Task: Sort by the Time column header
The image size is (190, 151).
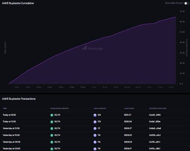Action: (5, 109)
